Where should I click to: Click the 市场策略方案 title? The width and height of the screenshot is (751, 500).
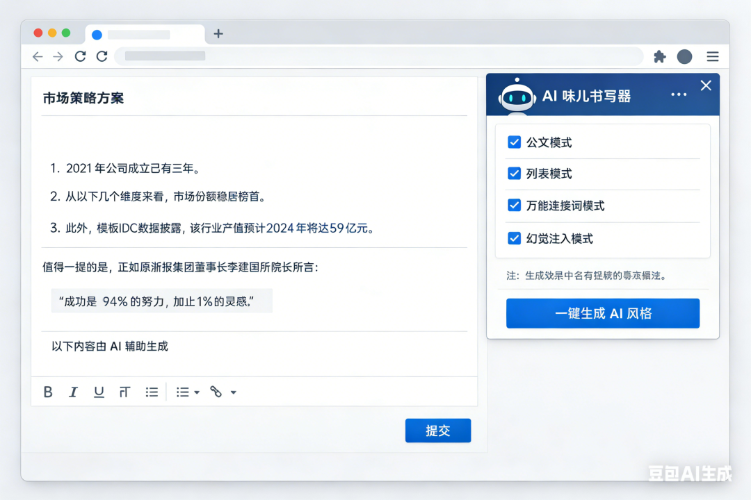coord(83,98)
